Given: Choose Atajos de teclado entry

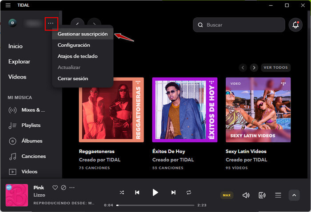Looking at the screenshot, I should tap(83, 56).
